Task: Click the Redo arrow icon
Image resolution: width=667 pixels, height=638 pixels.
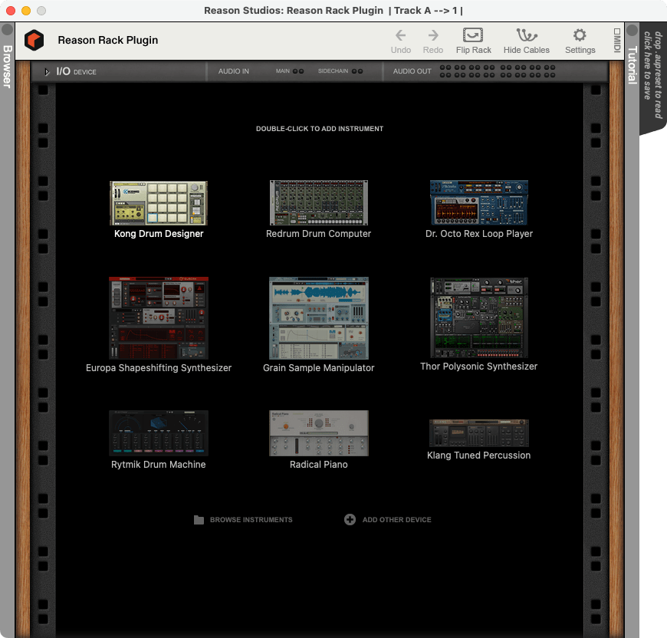Action: (433, 37)
